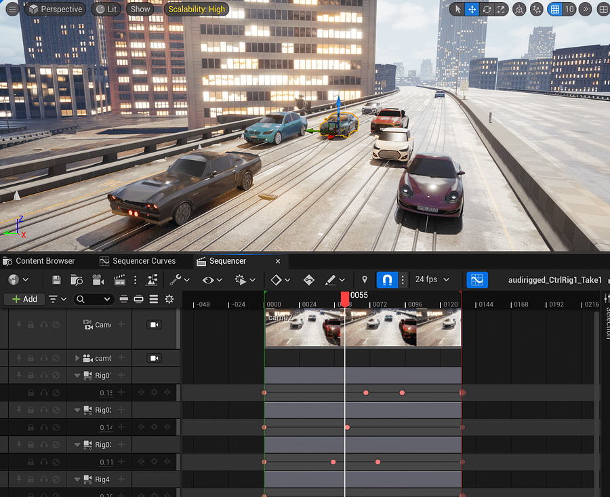The image size is (610, 497).
Task: Open the 24 fps frame rate dropdown
Action: (x=432, y=279)
